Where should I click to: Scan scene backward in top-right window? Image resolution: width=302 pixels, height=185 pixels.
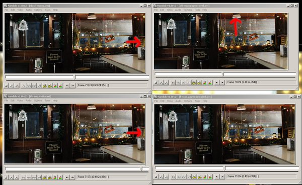point(205,82)
